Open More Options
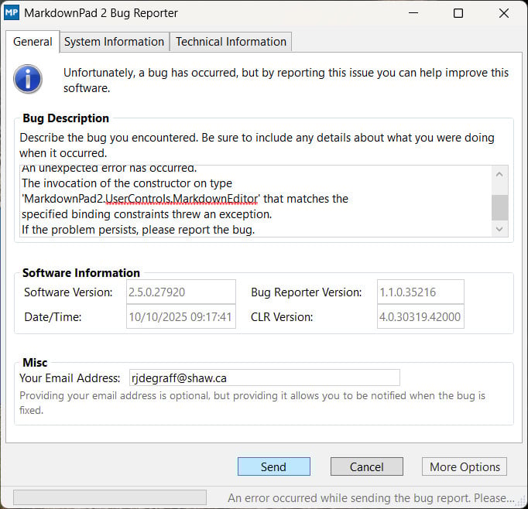 click(465, 466)
